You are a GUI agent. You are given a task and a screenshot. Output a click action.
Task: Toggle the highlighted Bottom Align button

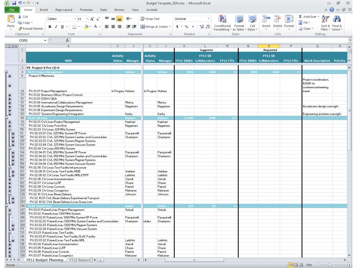click(119, 19)
